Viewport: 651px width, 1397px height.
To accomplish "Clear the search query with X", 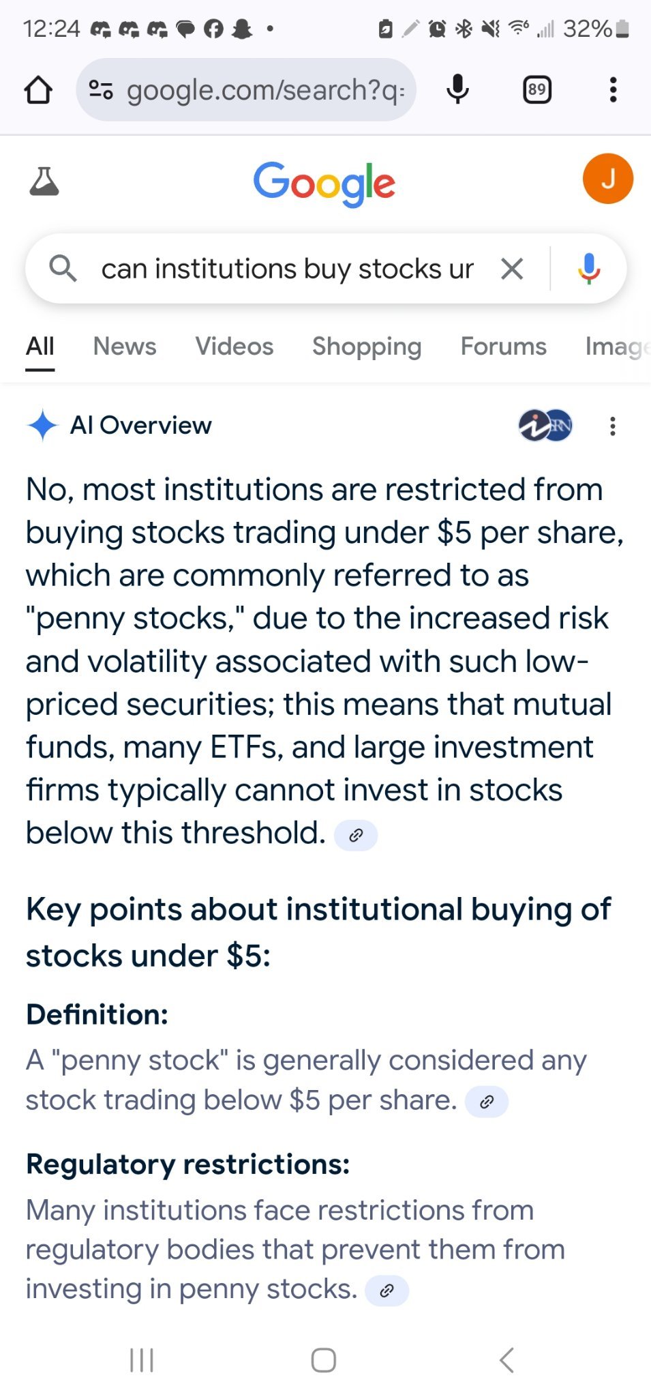I will [x=512, y=269].
